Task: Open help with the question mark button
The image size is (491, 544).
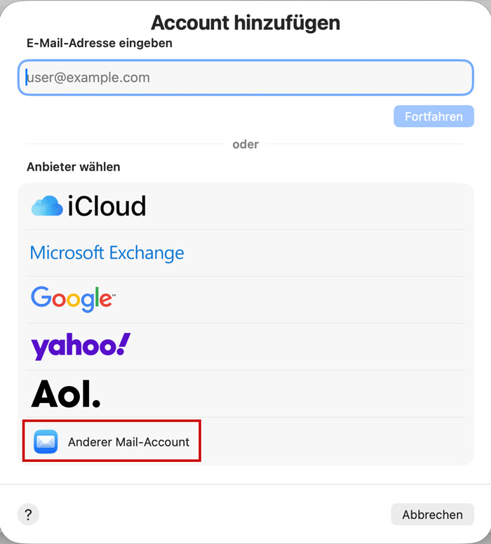Action: (x=28, y=515)
